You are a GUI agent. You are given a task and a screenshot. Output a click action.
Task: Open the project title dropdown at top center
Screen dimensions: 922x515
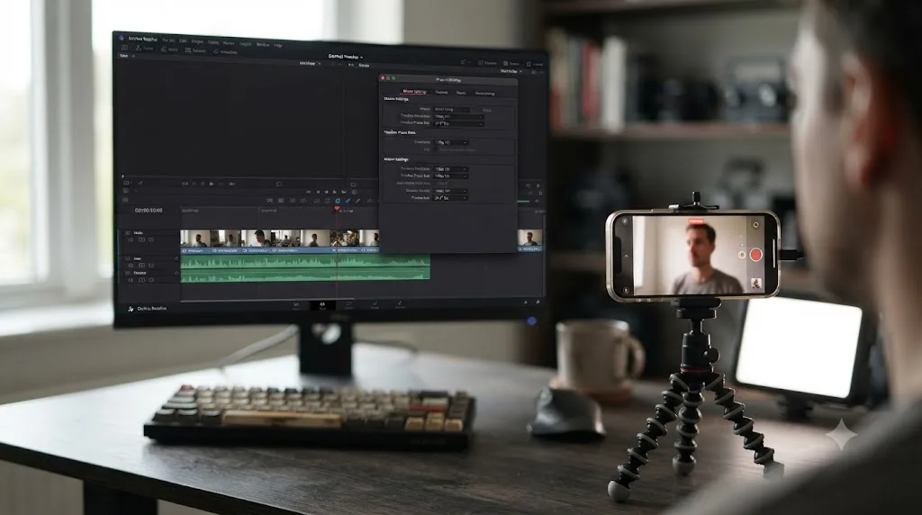(x=345, y=57)
